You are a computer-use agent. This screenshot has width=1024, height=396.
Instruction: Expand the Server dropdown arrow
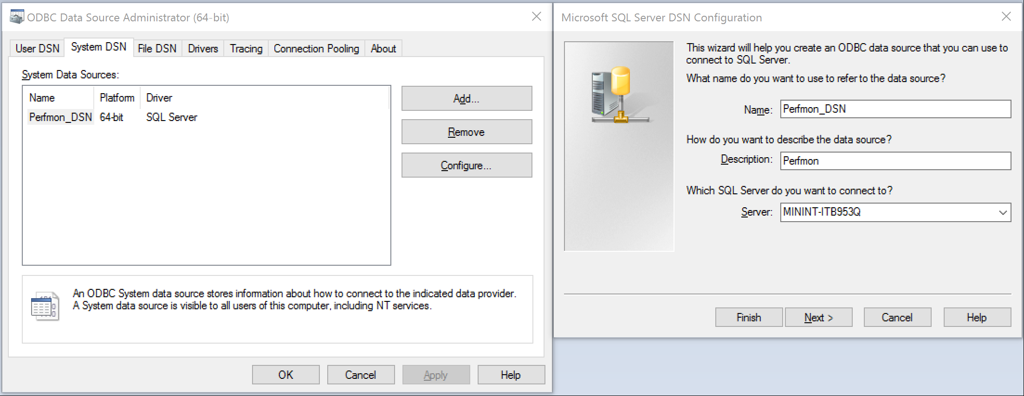(1003, 212)
